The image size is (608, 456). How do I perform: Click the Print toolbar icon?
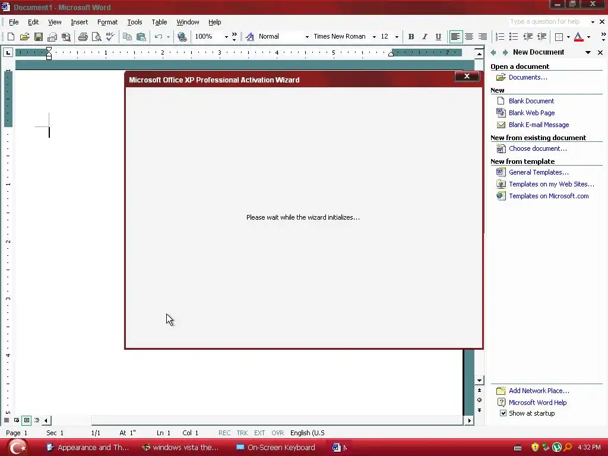83,36
